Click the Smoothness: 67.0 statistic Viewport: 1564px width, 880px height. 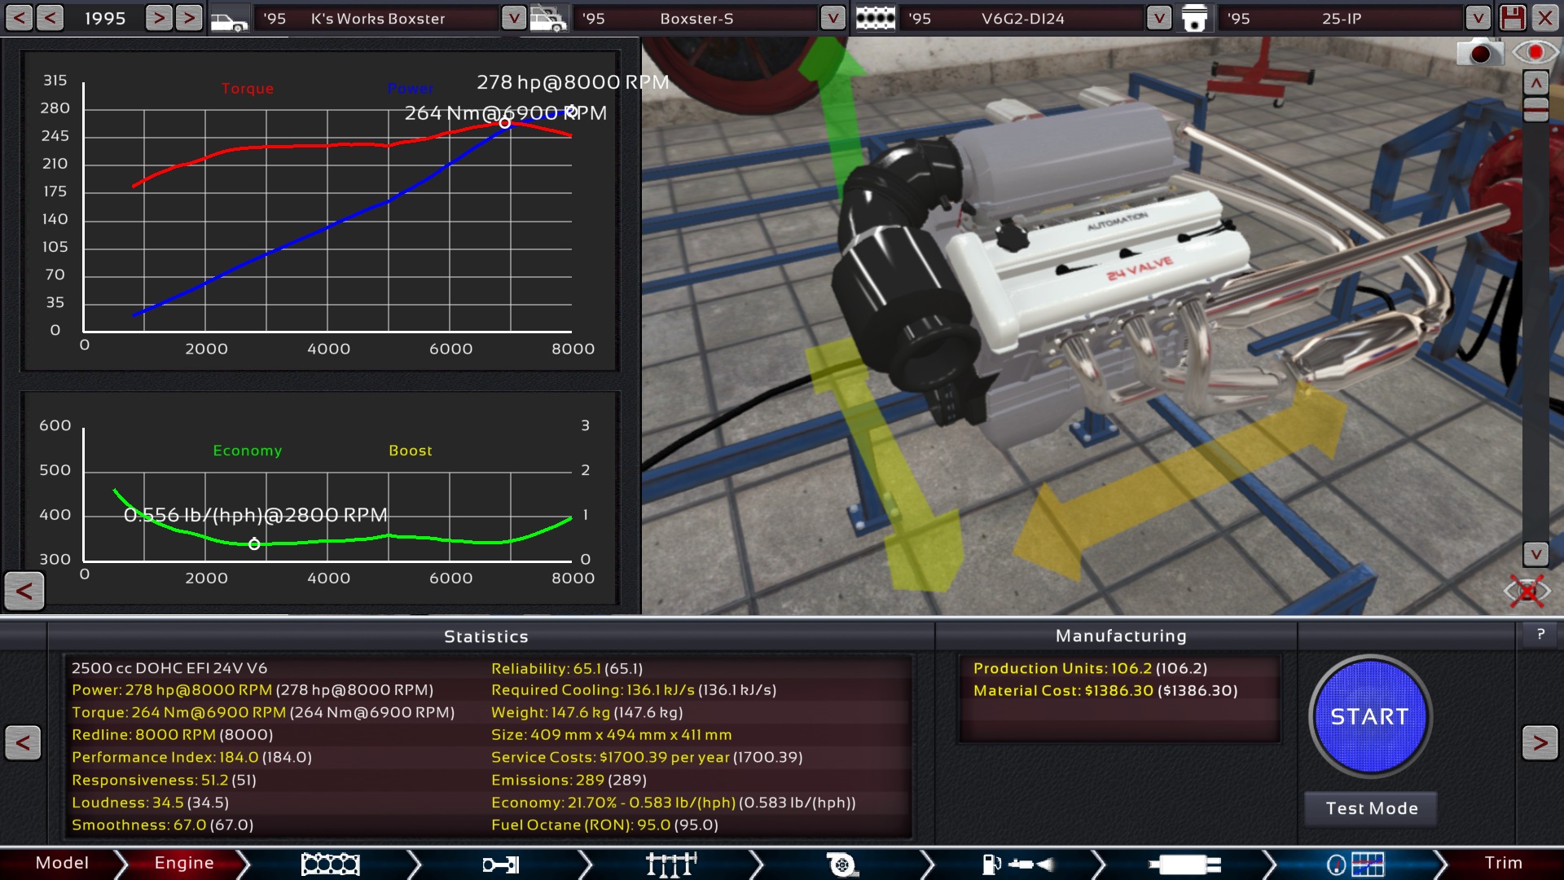pos(162,825)
